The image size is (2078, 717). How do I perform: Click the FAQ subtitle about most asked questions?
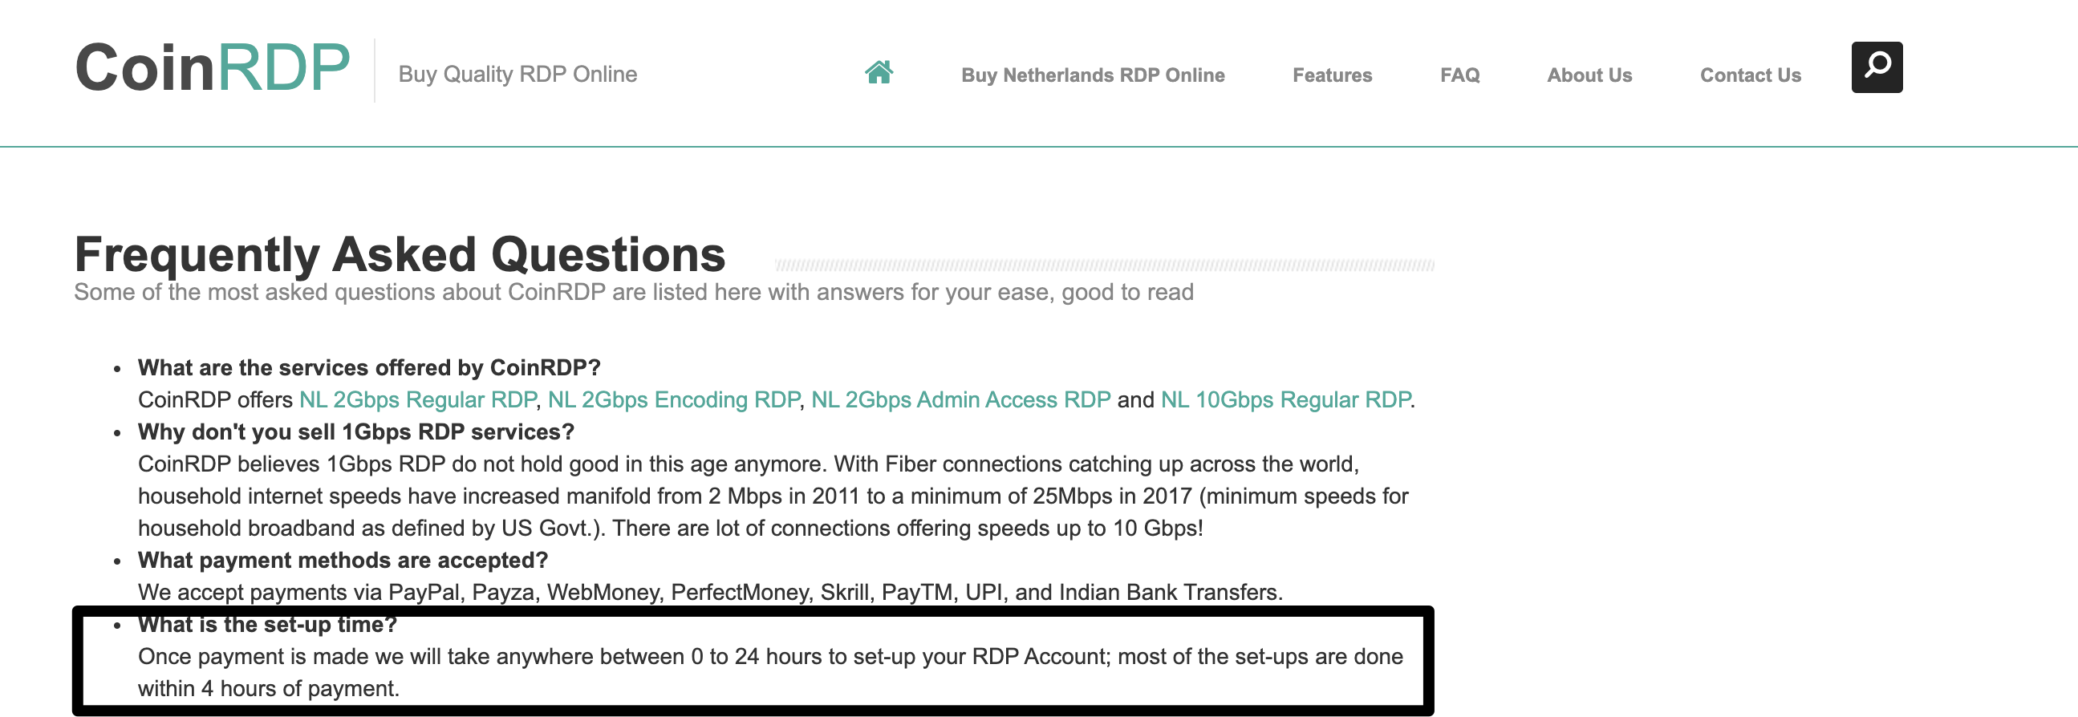[x=634, y=292]
